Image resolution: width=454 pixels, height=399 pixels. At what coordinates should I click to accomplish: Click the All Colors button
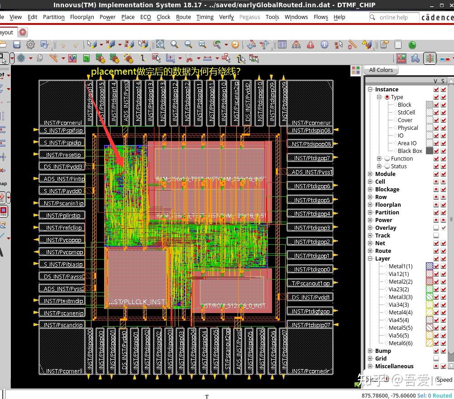tap(381, 70)
